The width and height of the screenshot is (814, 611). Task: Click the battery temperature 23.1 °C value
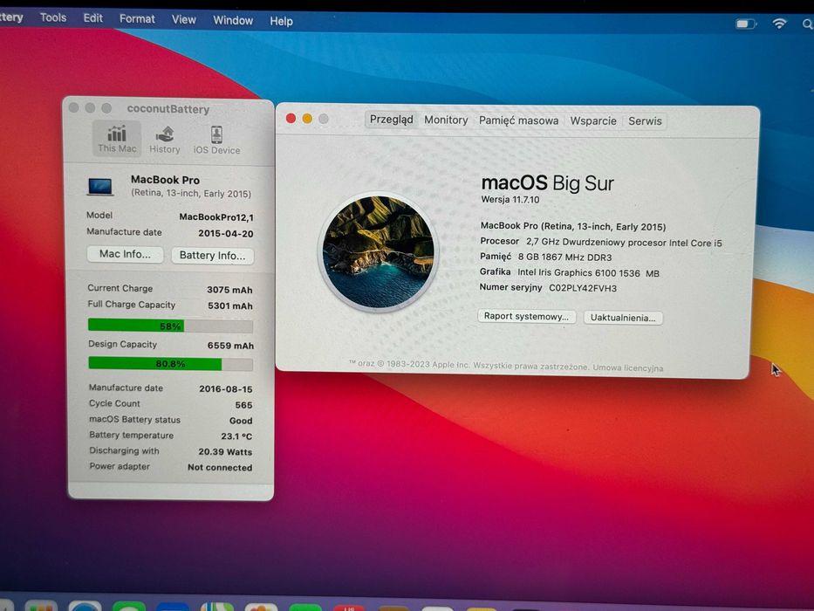point(236,436)
